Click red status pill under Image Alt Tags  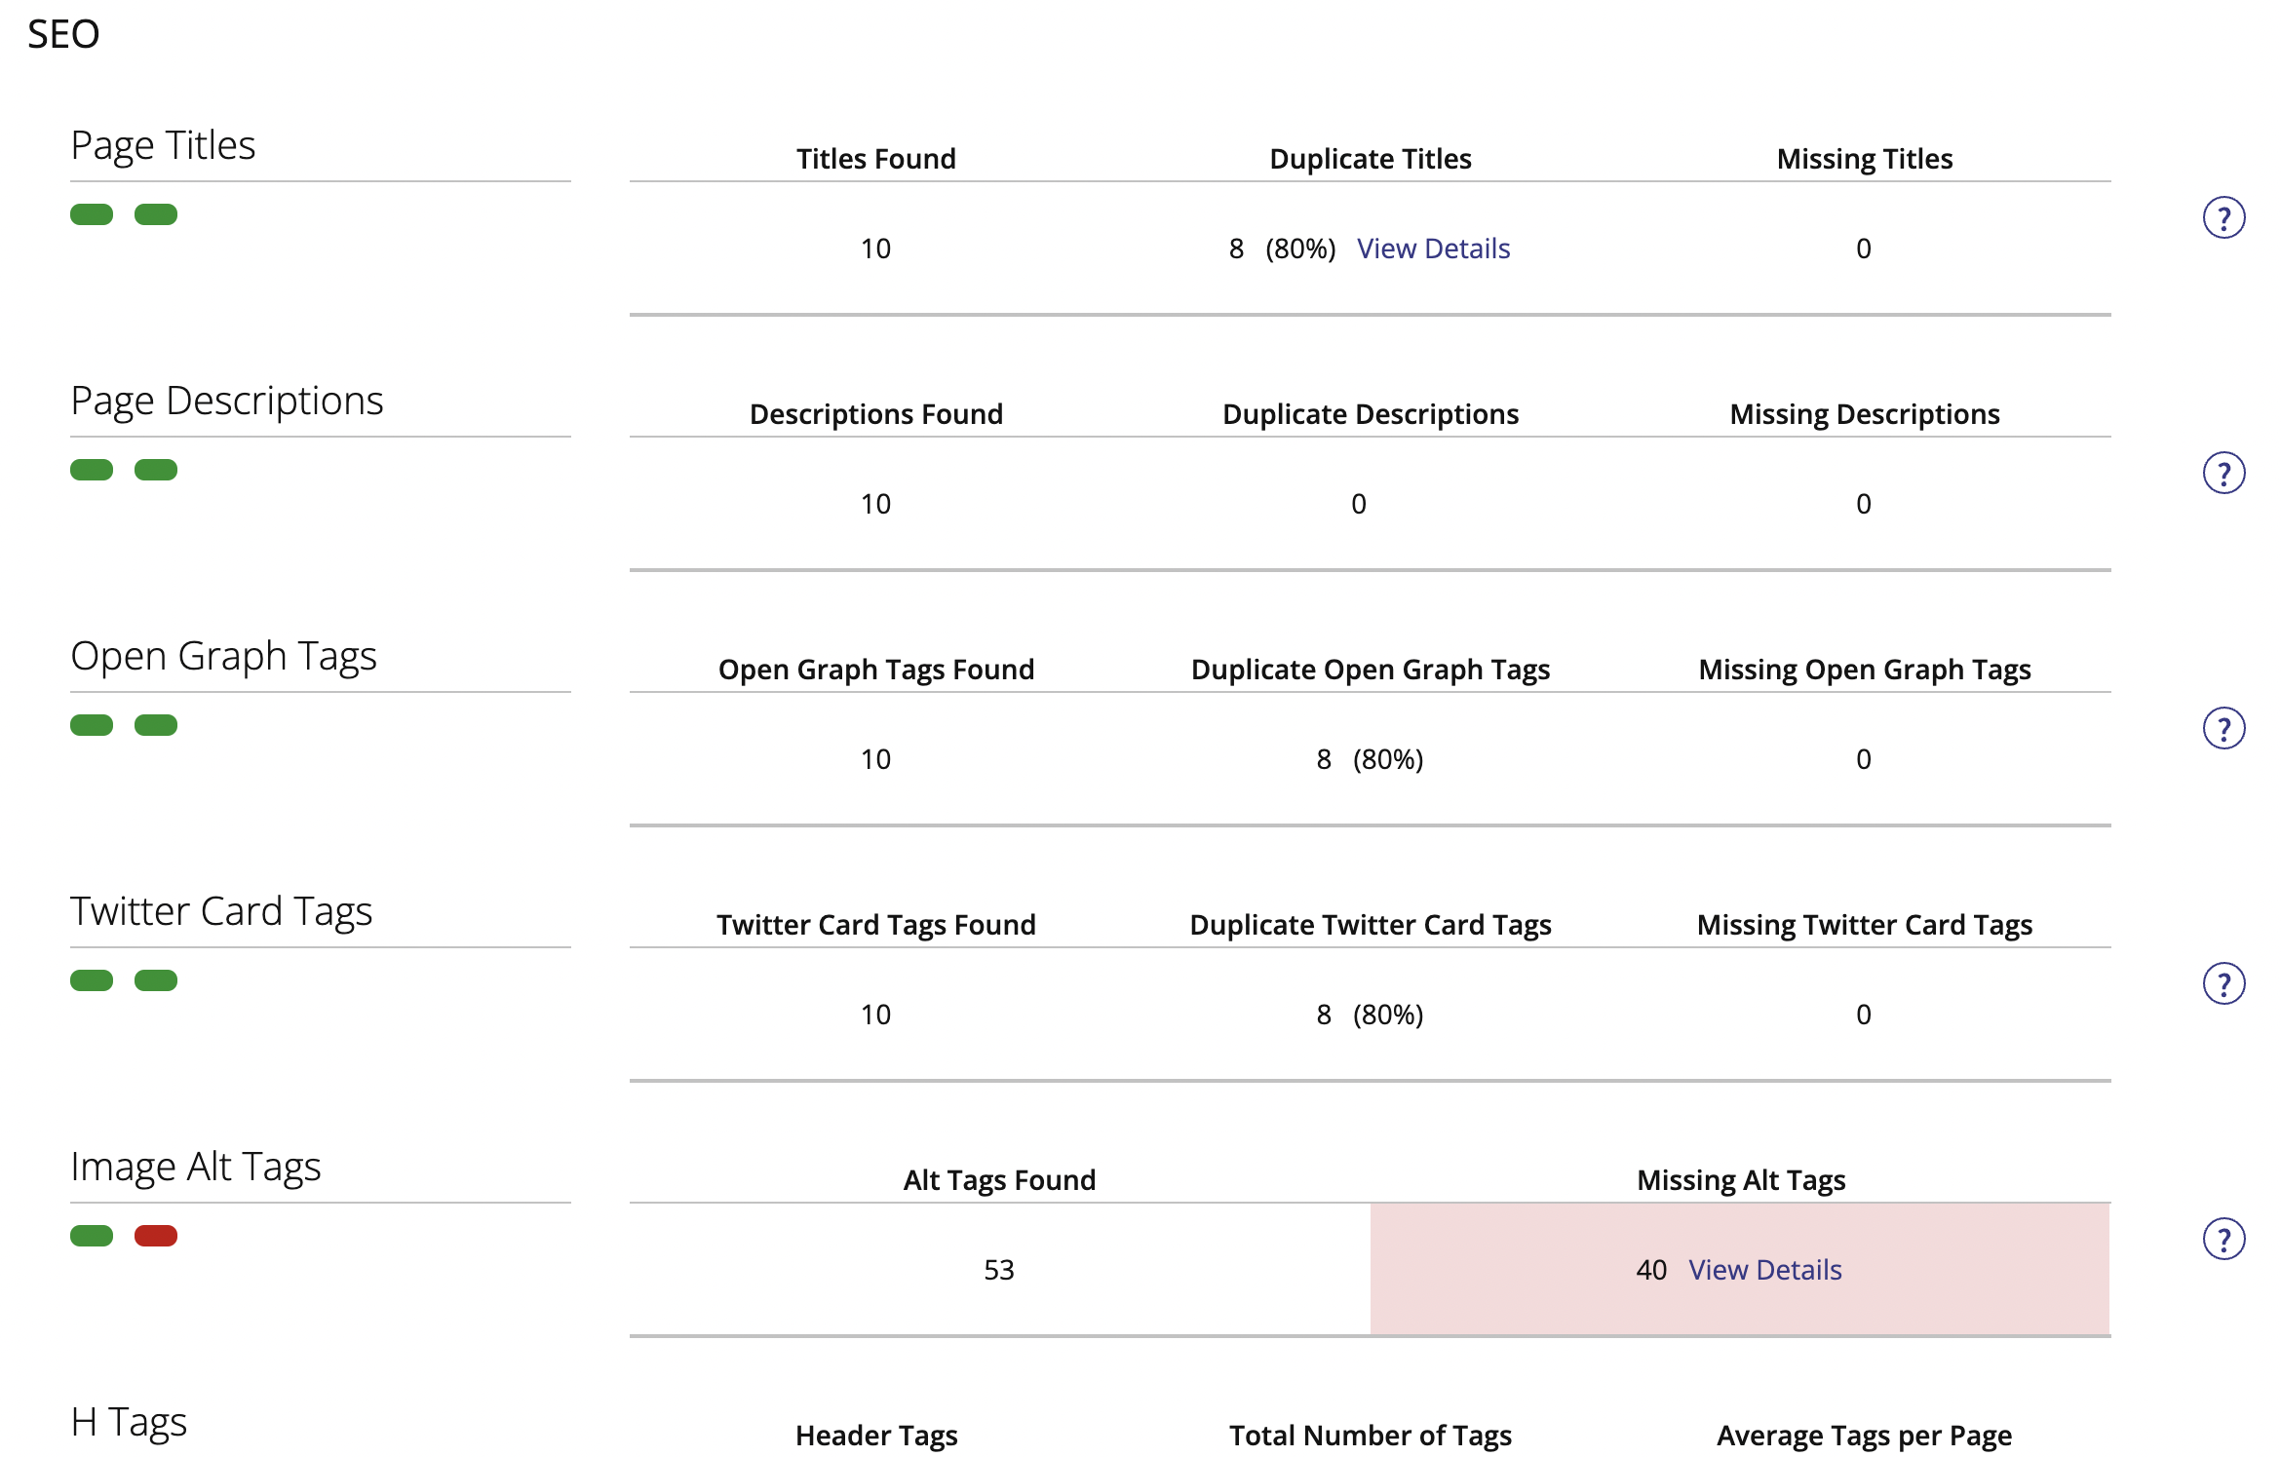point(156,1236)
